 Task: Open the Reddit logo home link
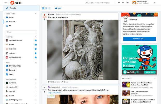tap(16, 3)
